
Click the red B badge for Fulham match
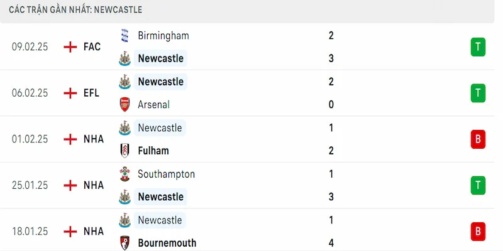478,139
